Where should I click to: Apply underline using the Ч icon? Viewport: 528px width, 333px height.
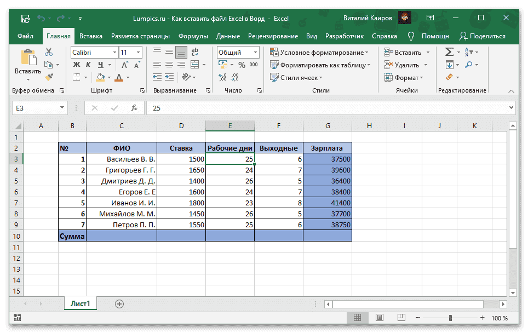(x=100, y=65)
